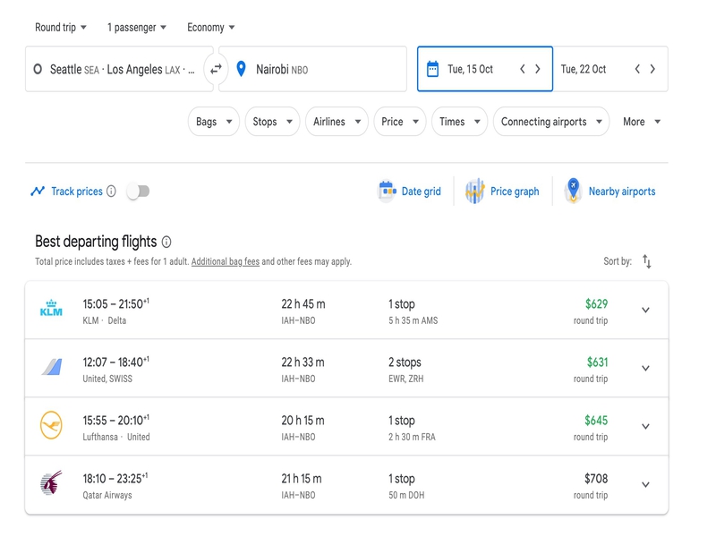Viewport: 716px width, 537px height.
Task: Show Track prices info tooltip
Action: tap(111, 191)
